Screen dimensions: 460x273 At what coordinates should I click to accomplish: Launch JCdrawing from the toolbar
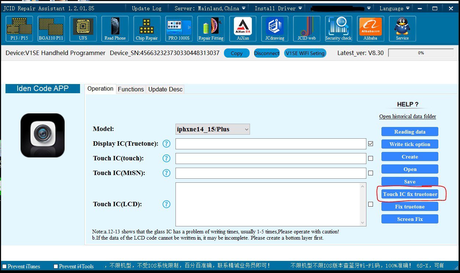pyautogui.click(x=275, y=29)
